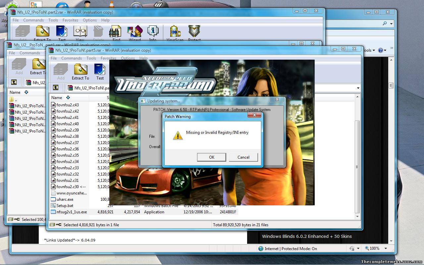424x265 pixels.
Task: Open the File menu in part5.rar window
Action: coord(54,58)
